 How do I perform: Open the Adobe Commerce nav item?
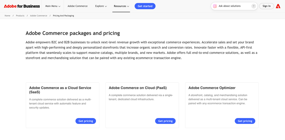(78, 6)
